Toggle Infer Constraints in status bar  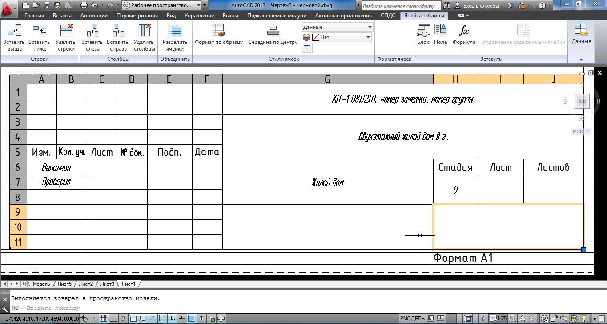click(84, 318)
